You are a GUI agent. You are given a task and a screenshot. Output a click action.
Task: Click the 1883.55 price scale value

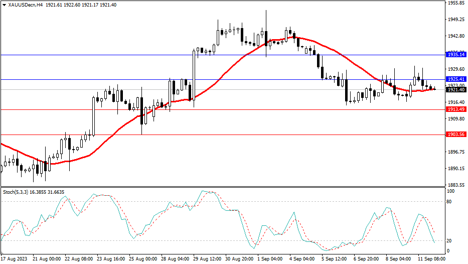456,185
